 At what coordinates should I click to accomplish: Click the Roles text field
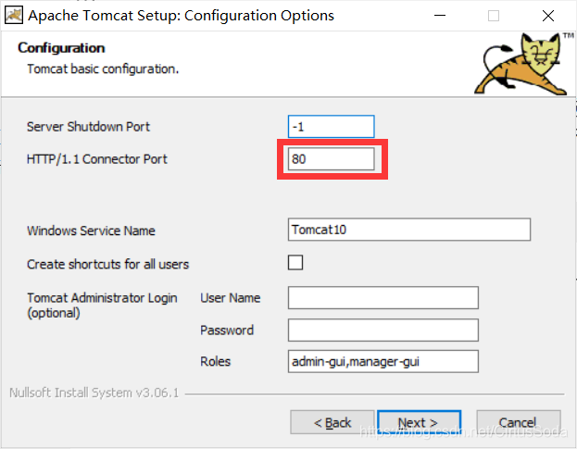coord(383,361)
